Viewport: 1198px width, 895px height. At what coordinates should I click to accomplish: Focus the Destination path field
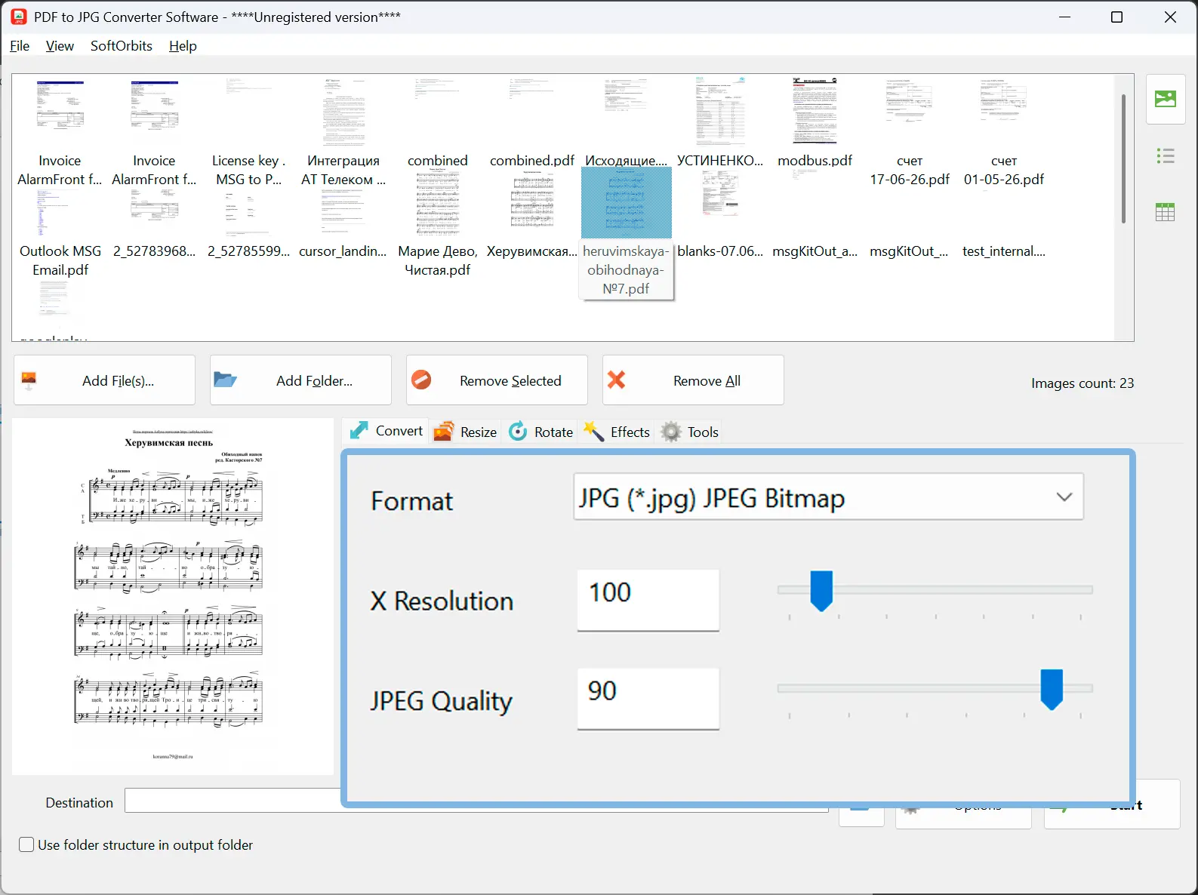pyautogui.click(x=476, y=801)
